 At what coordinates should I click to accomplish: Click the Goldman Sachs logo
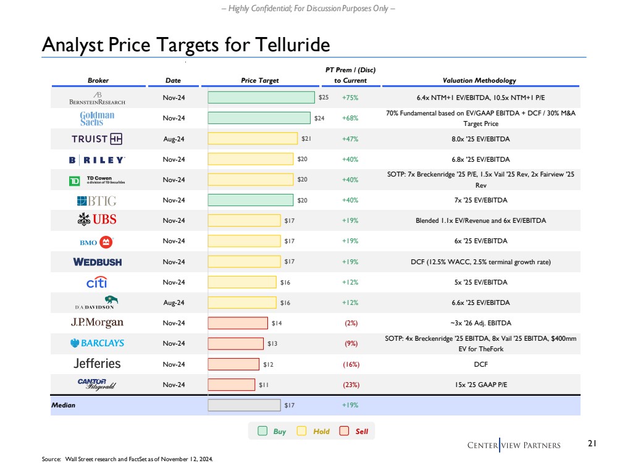pos(98,118)
